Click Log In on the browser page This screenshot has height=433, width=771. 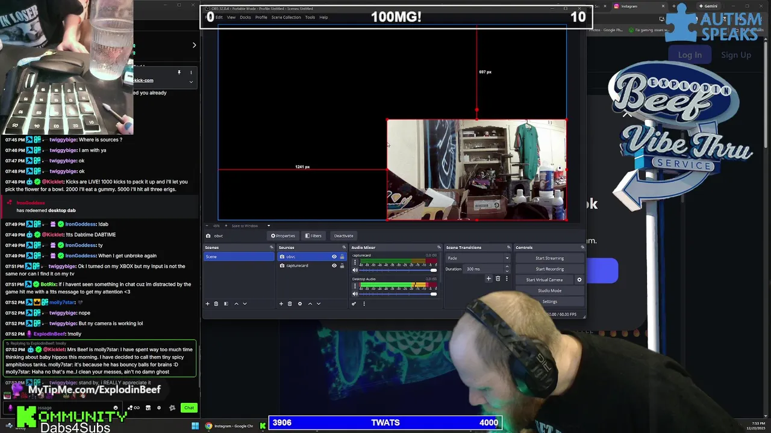690,55
